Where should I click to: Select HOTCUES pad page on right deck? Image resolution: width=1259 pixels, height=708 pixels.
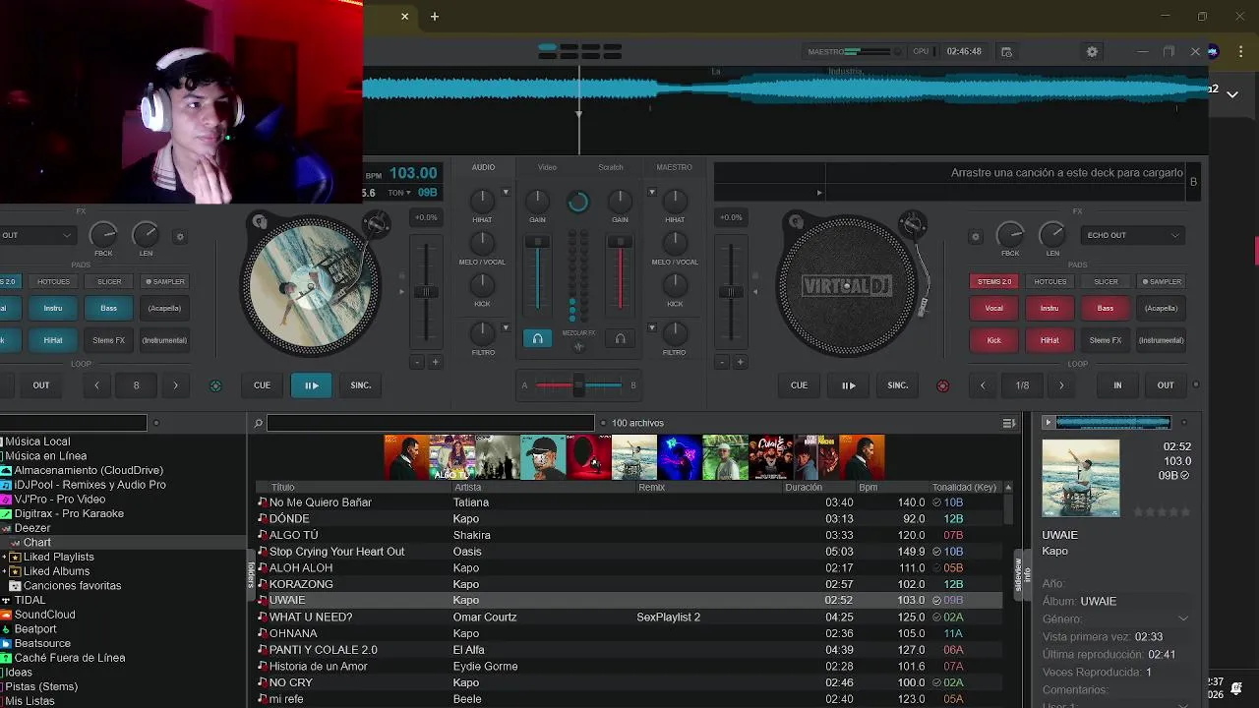pyautogui.click(x=1049, y=281)
